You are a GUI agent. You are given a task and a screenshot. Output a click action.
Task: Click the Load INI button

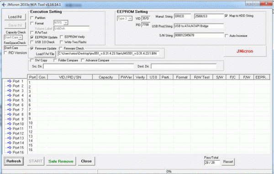click(x=15, y=17)
